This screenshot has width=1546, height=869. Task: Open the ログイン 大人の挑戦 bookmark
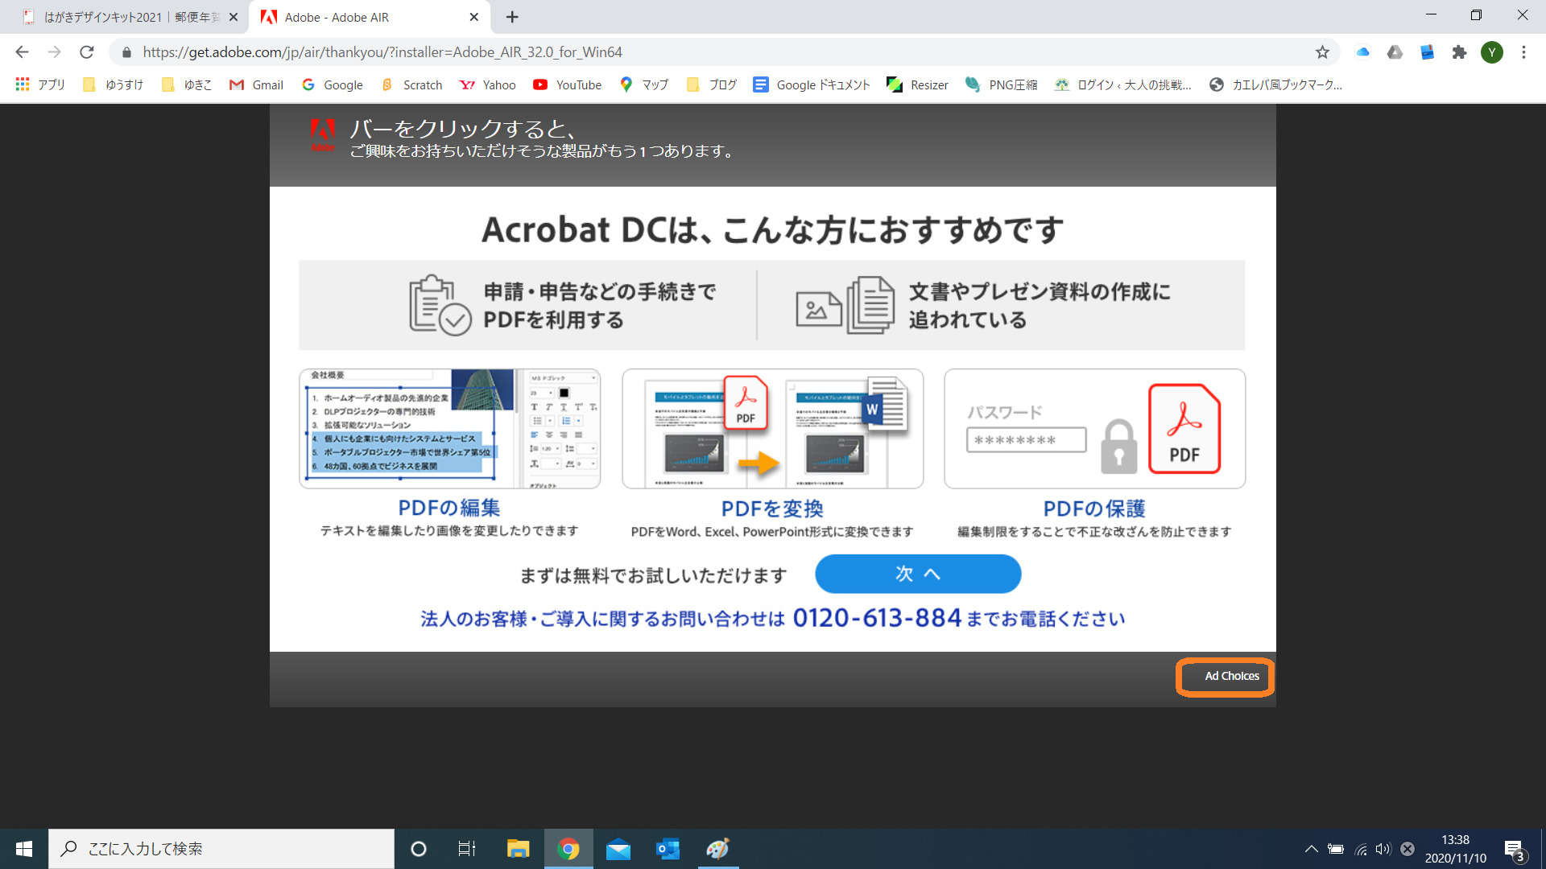1123,84
